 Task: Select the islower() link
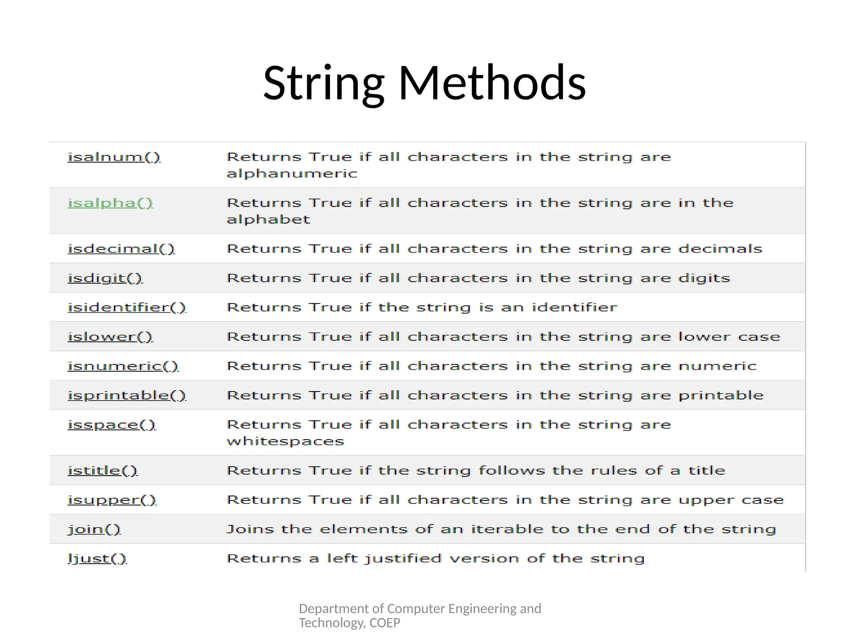110,337
